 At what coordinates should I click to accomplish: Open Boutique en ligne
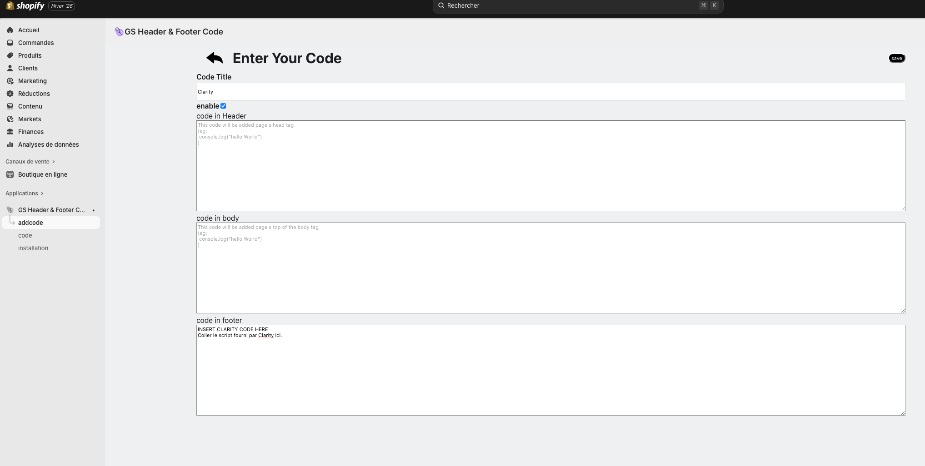pos(42,174)
